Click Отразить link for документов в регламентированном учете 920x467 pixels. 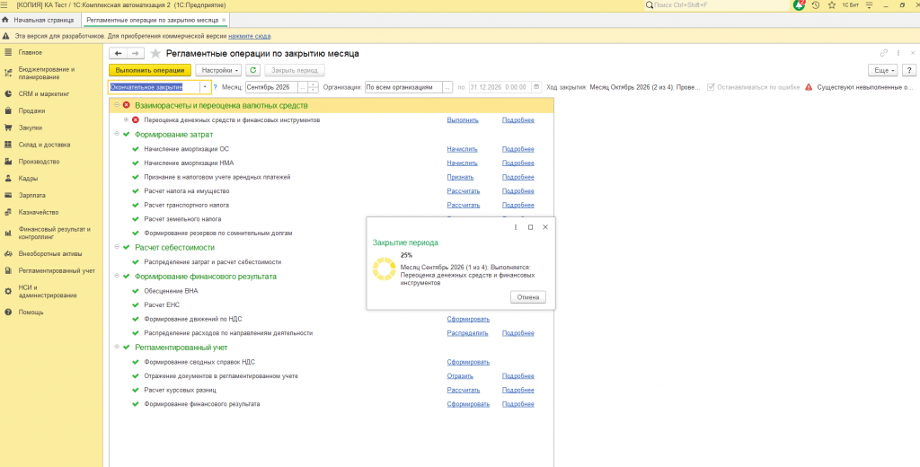pyautogui.click(x=460, y=376)
